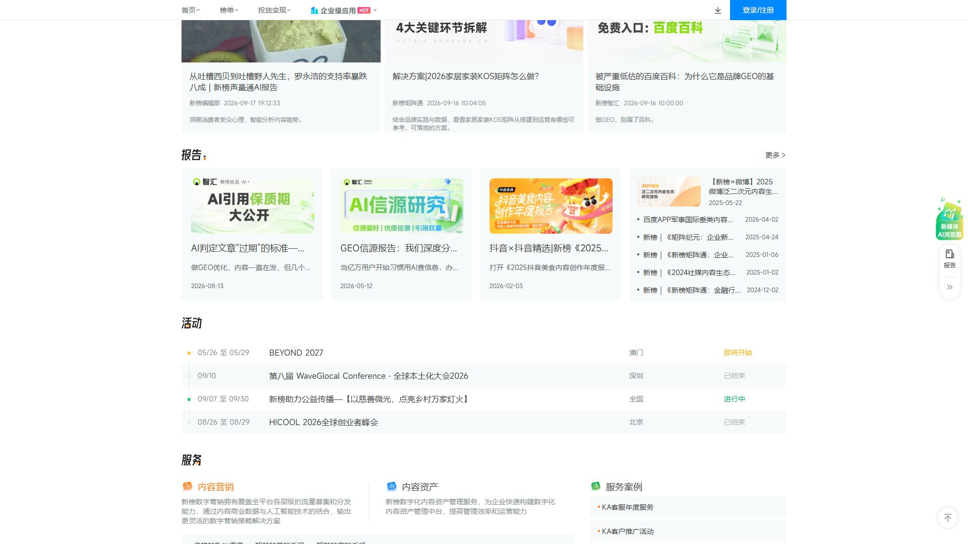Open 抖音×抖音精选|新榜《2025 report title
Image resolution: width=968 pixels, height=544 pixels.
click(x=549, y=248)
